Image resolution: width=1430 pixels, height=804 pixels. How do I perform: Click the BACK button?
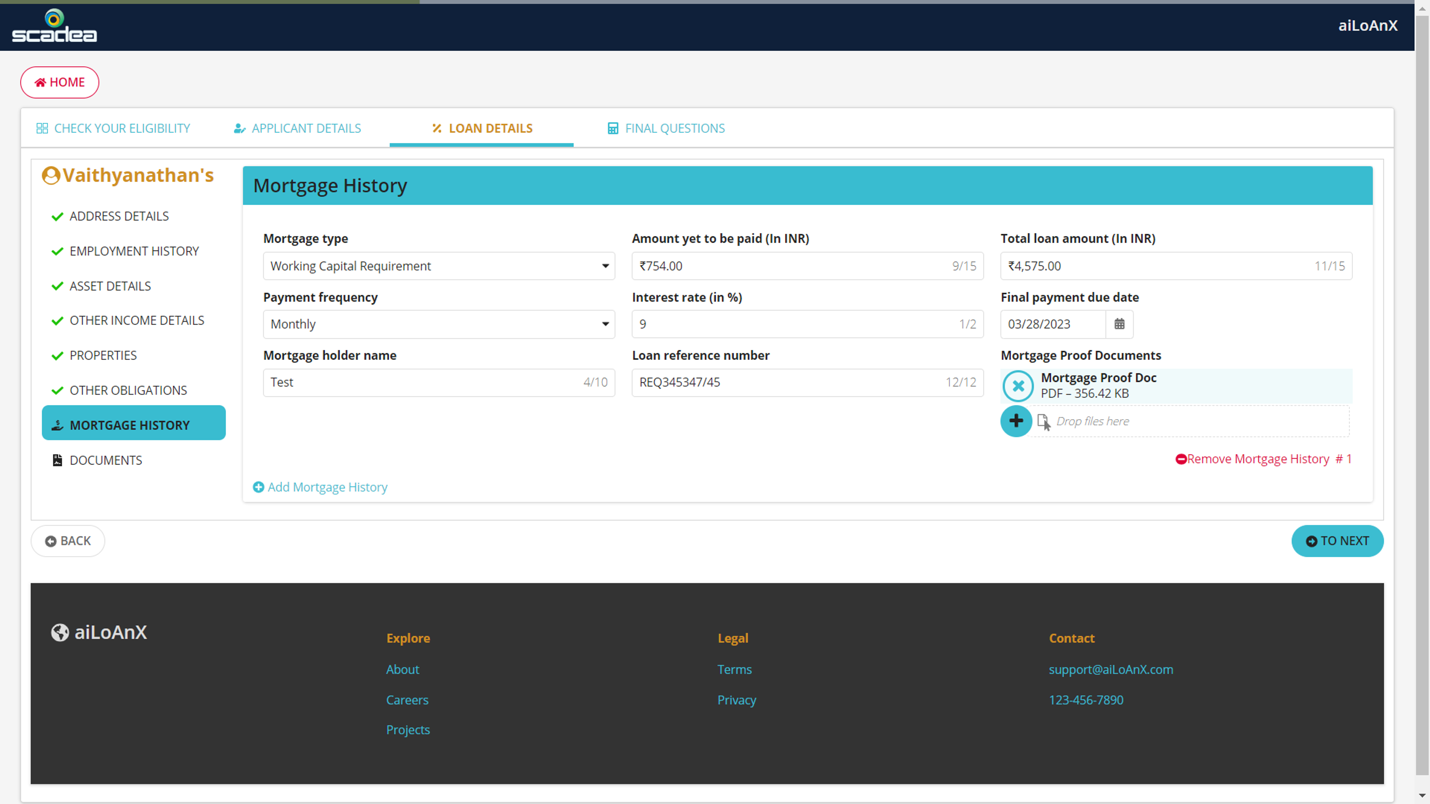coord(68,540)
